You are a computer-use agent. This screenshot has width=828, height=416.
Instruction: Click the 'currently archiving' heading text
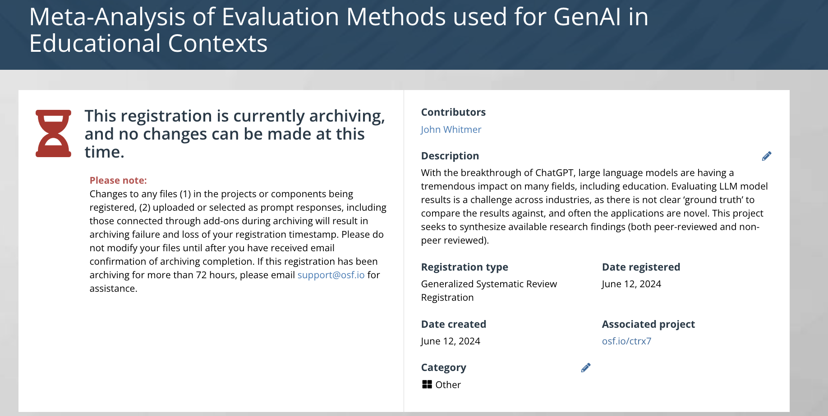(x=235, y=134)
